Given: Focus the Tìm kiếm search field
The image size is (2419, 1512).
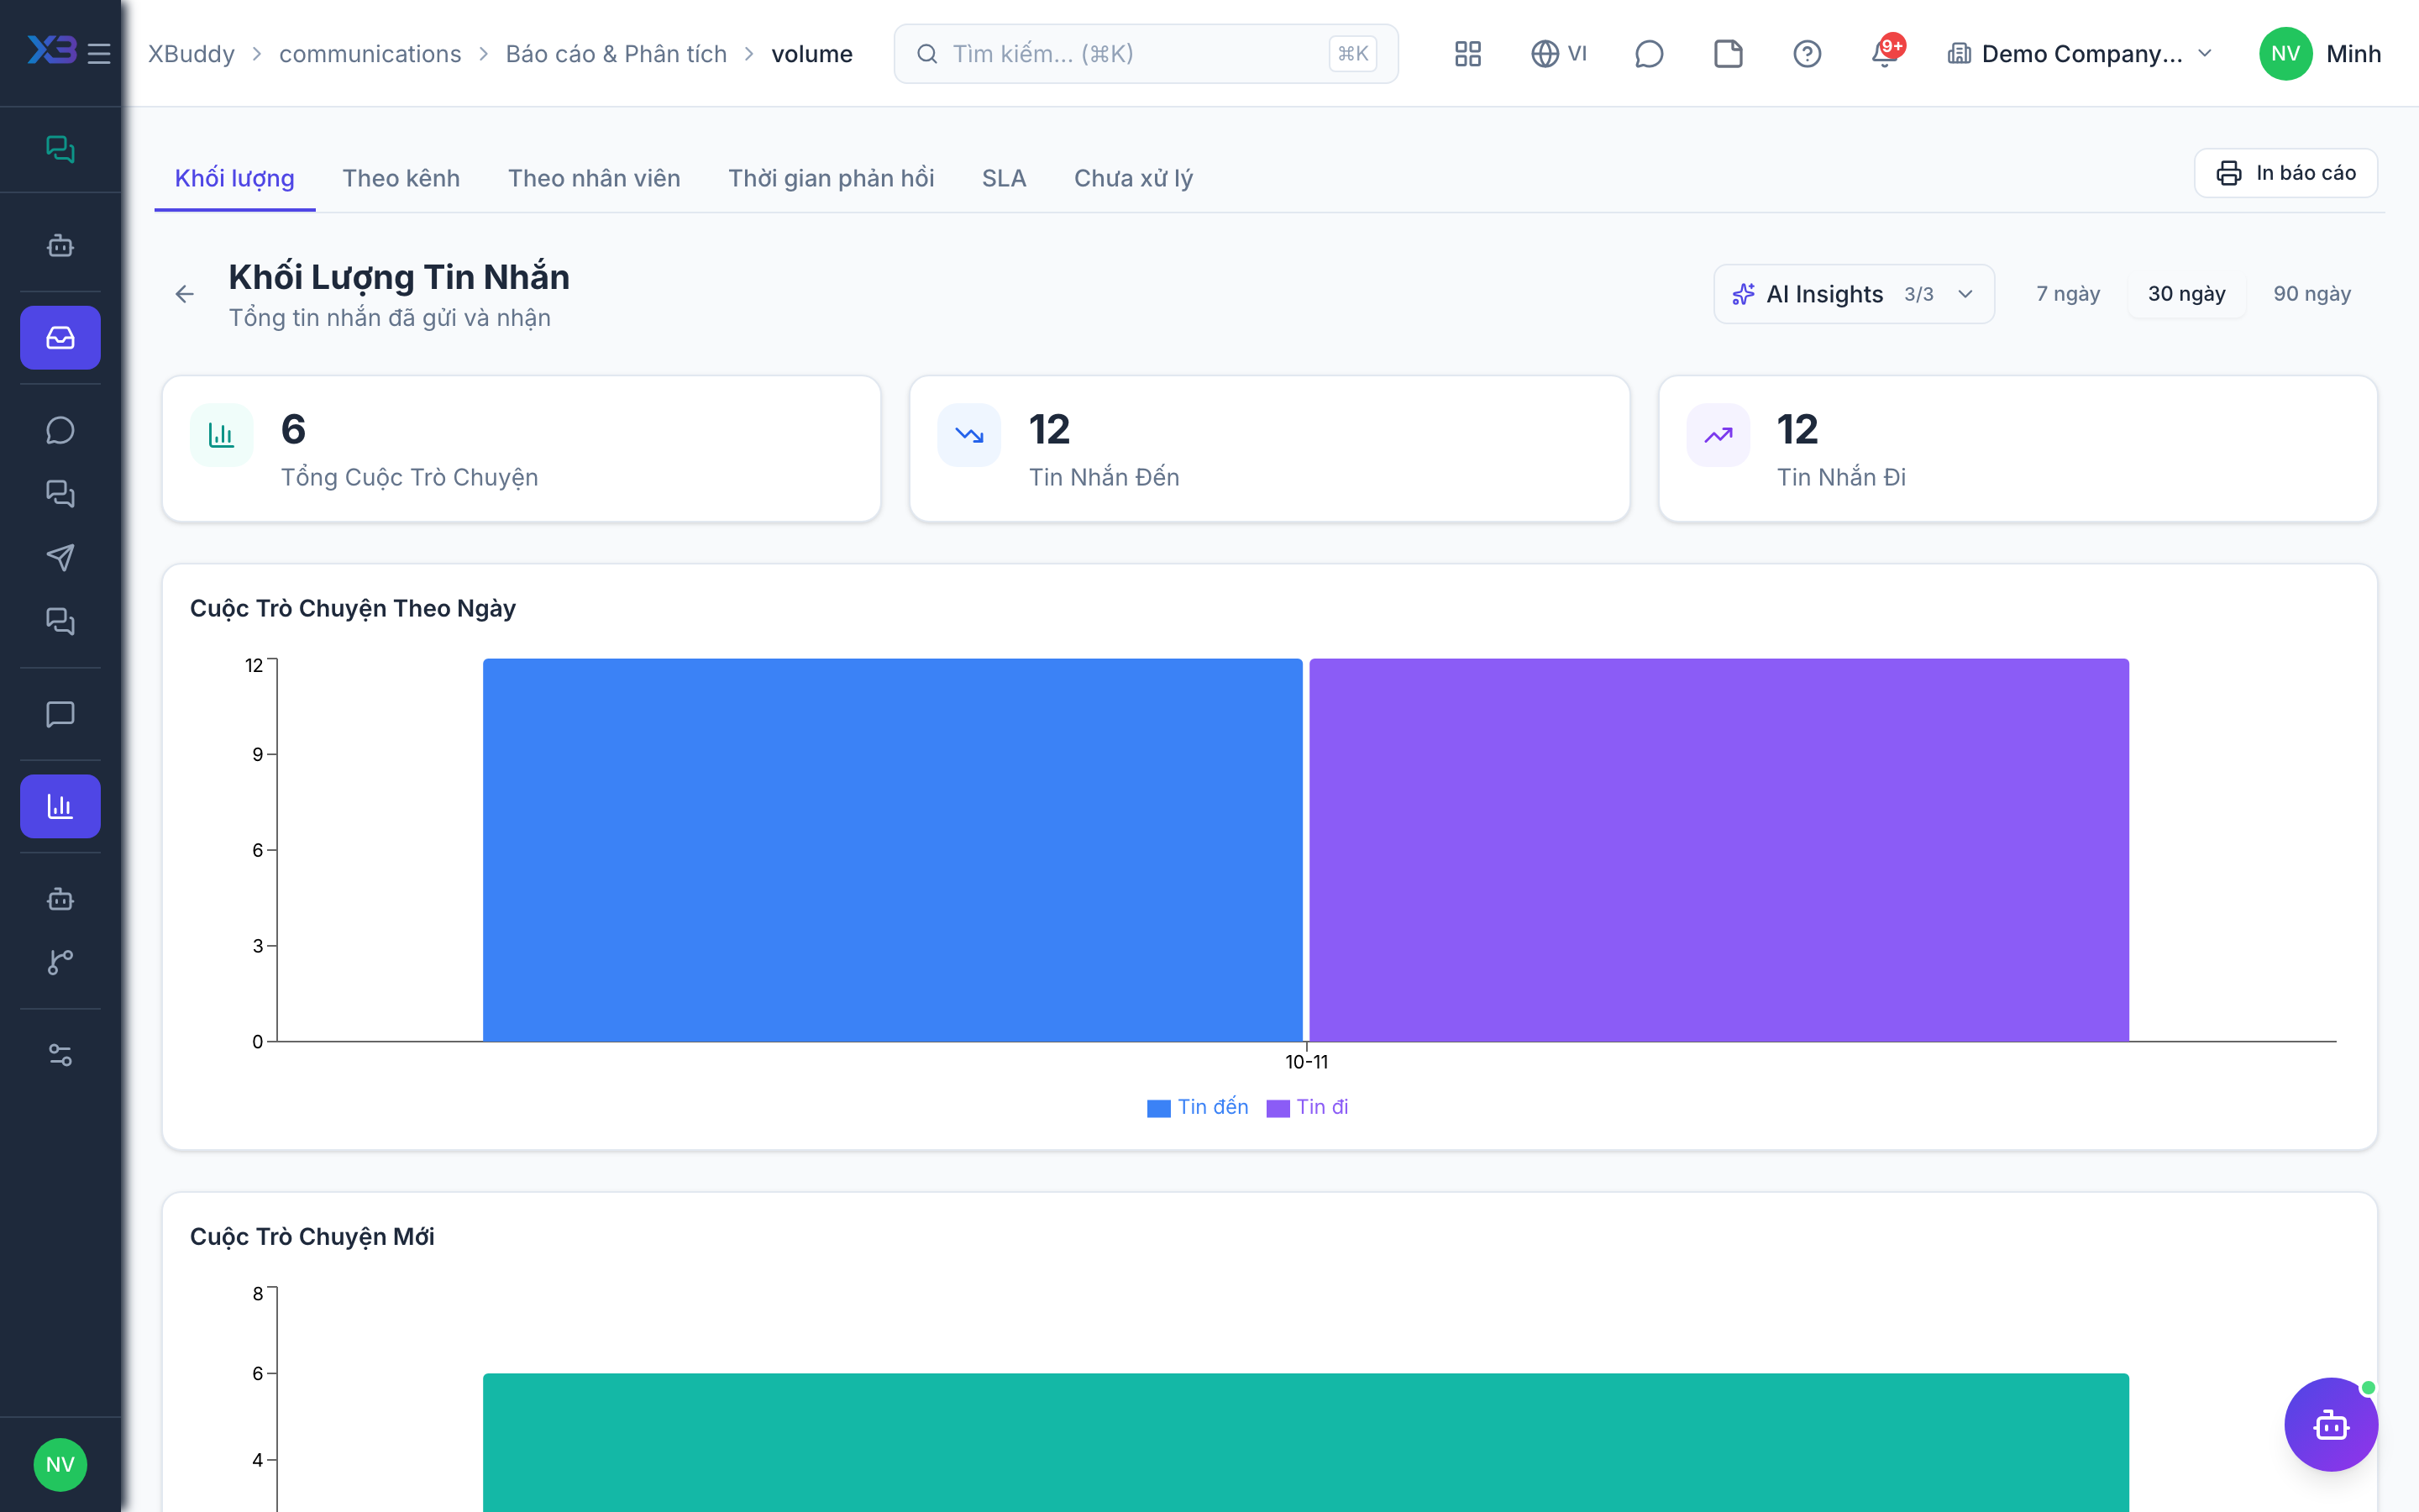Looking at the screenshot, I should (1146, 54).
